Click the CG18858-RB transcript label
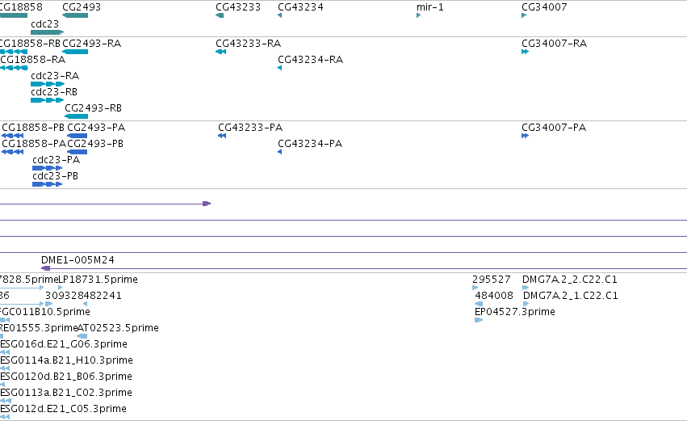This screenshot has width=687, height=421. (30, 43)
